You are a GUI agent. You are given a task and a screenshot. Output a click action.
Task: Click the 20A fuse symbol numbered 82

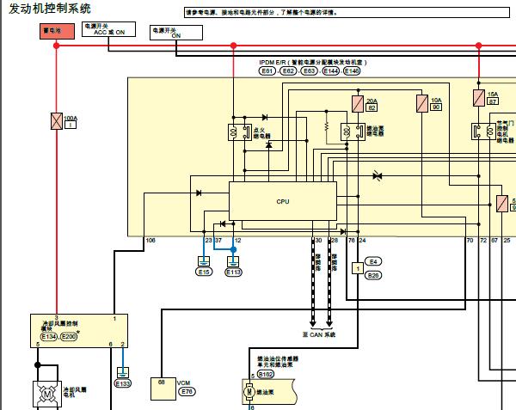click(358, 104)
